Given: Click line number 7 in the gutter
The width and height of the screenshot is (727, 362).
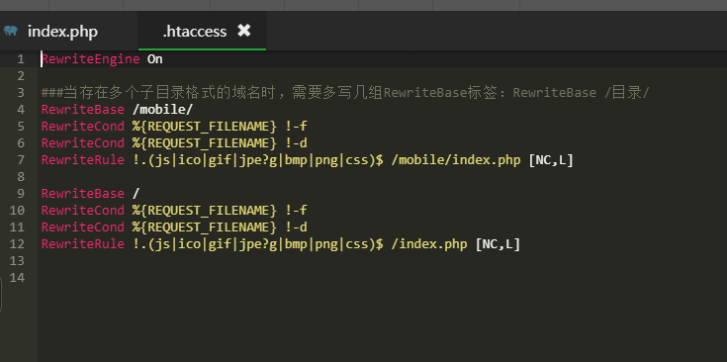Looking at the screenshot, I should point(20,160).
